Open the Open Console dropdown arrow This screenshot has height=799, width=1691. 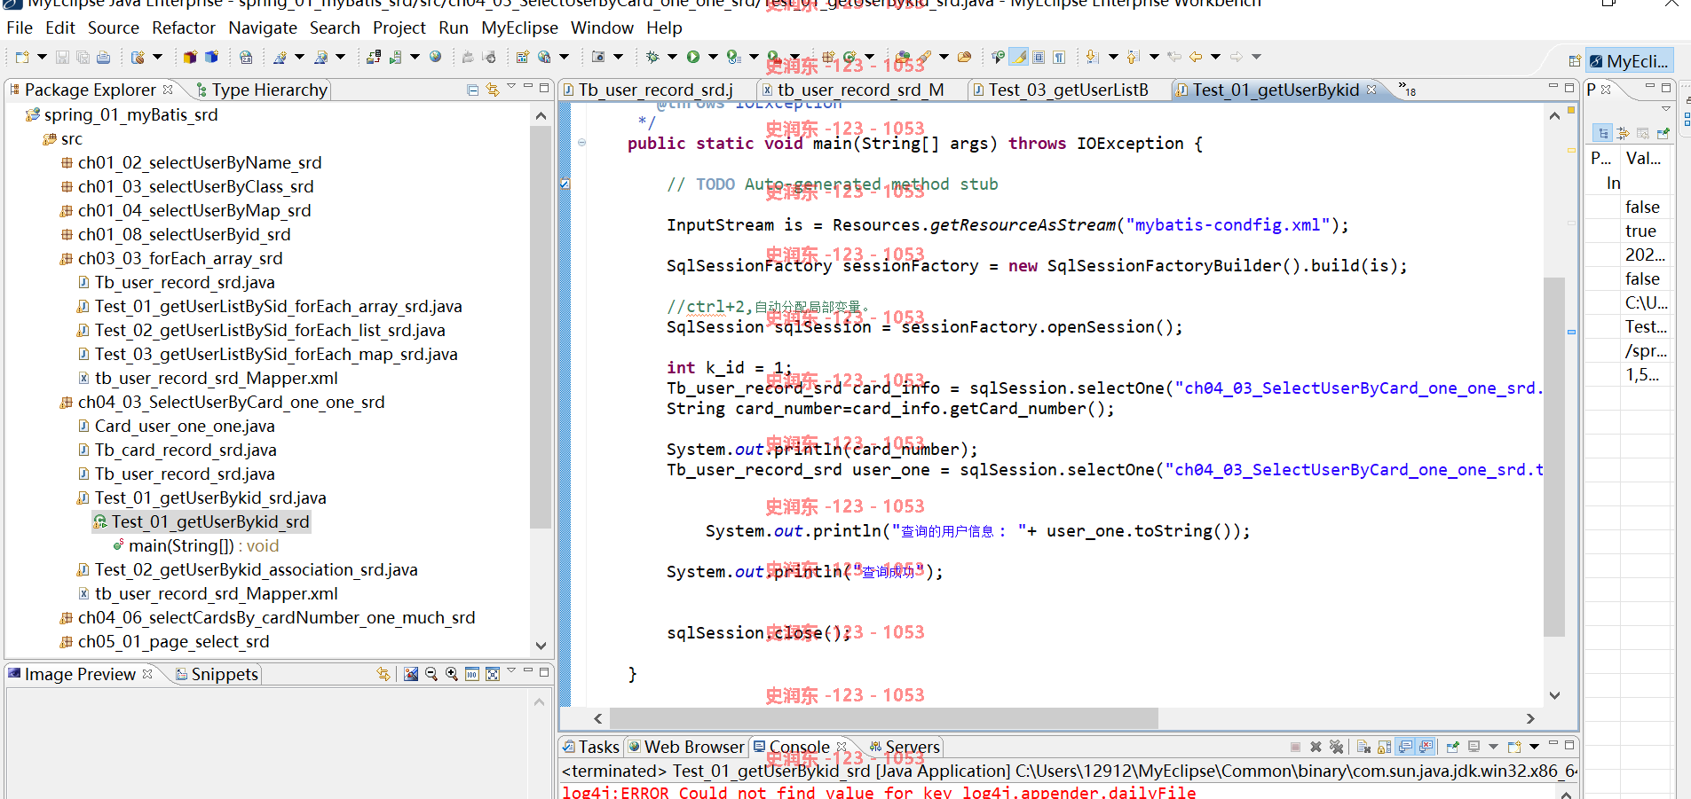[x=1534, y=747]
